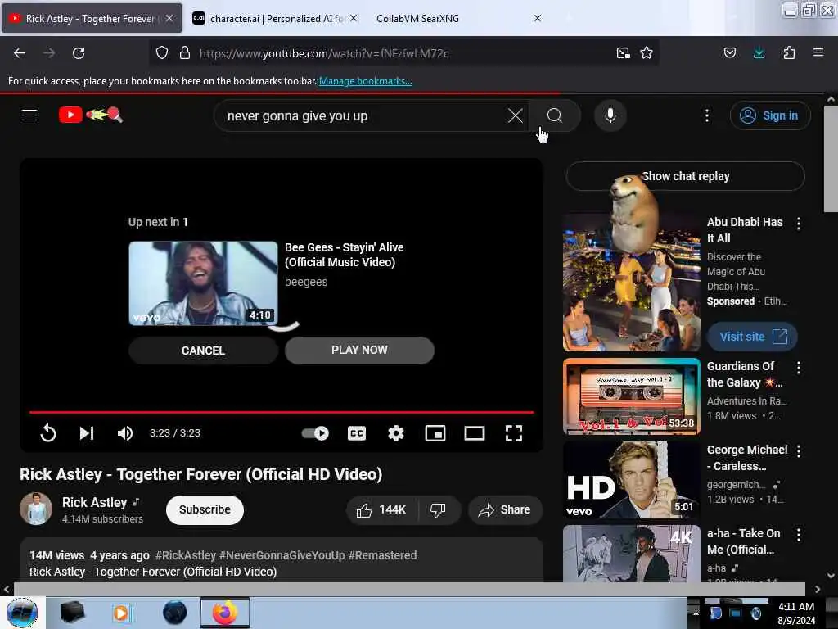
Task: Open Manage bookmarks link
Action: (x=366, y=81)
